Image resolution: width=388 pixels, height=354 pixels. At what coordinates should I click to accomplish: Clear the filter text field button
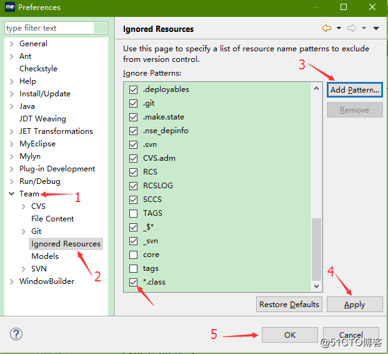(100, 28)
